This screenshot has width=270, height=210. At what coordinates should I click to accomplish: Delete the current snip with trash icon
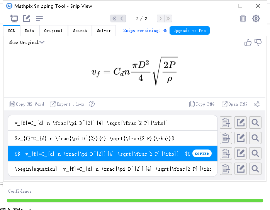point(243,18)
